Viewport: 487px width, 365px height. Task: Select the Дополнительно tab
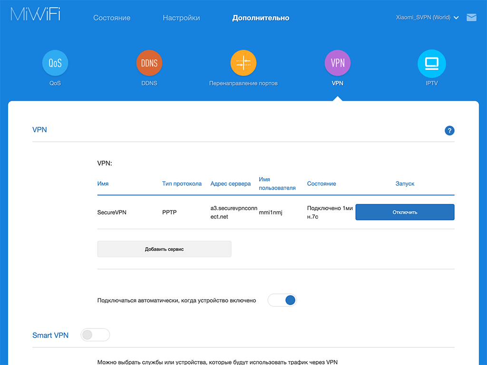pyautogui.click(x=261, y=18)
